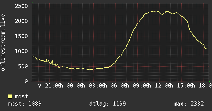Click the 'átlag: 1199' average value

click(108, 104)
